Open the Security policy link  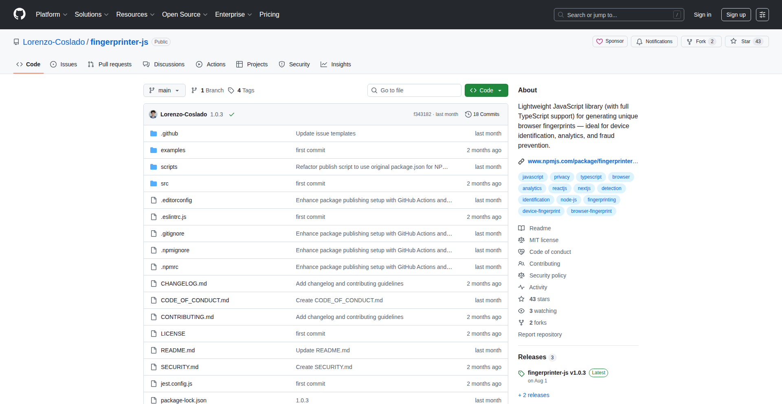coord(542,275)
